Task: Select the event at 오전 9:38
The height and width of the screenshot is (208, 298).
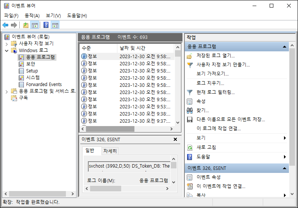Action: tap(127, 114)
